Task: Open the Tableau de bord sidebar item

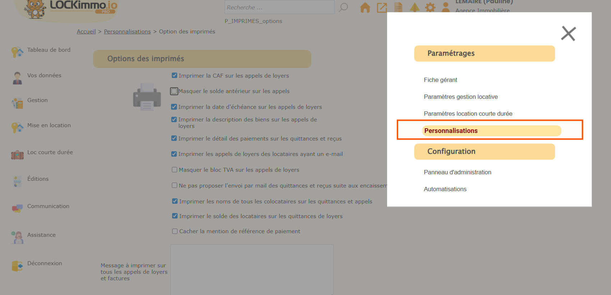Action: coord(49,50)
